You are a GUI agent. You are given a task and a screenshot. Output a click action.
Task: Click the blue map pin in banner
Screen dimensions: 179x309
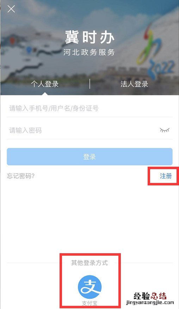(x=29, y=50)
